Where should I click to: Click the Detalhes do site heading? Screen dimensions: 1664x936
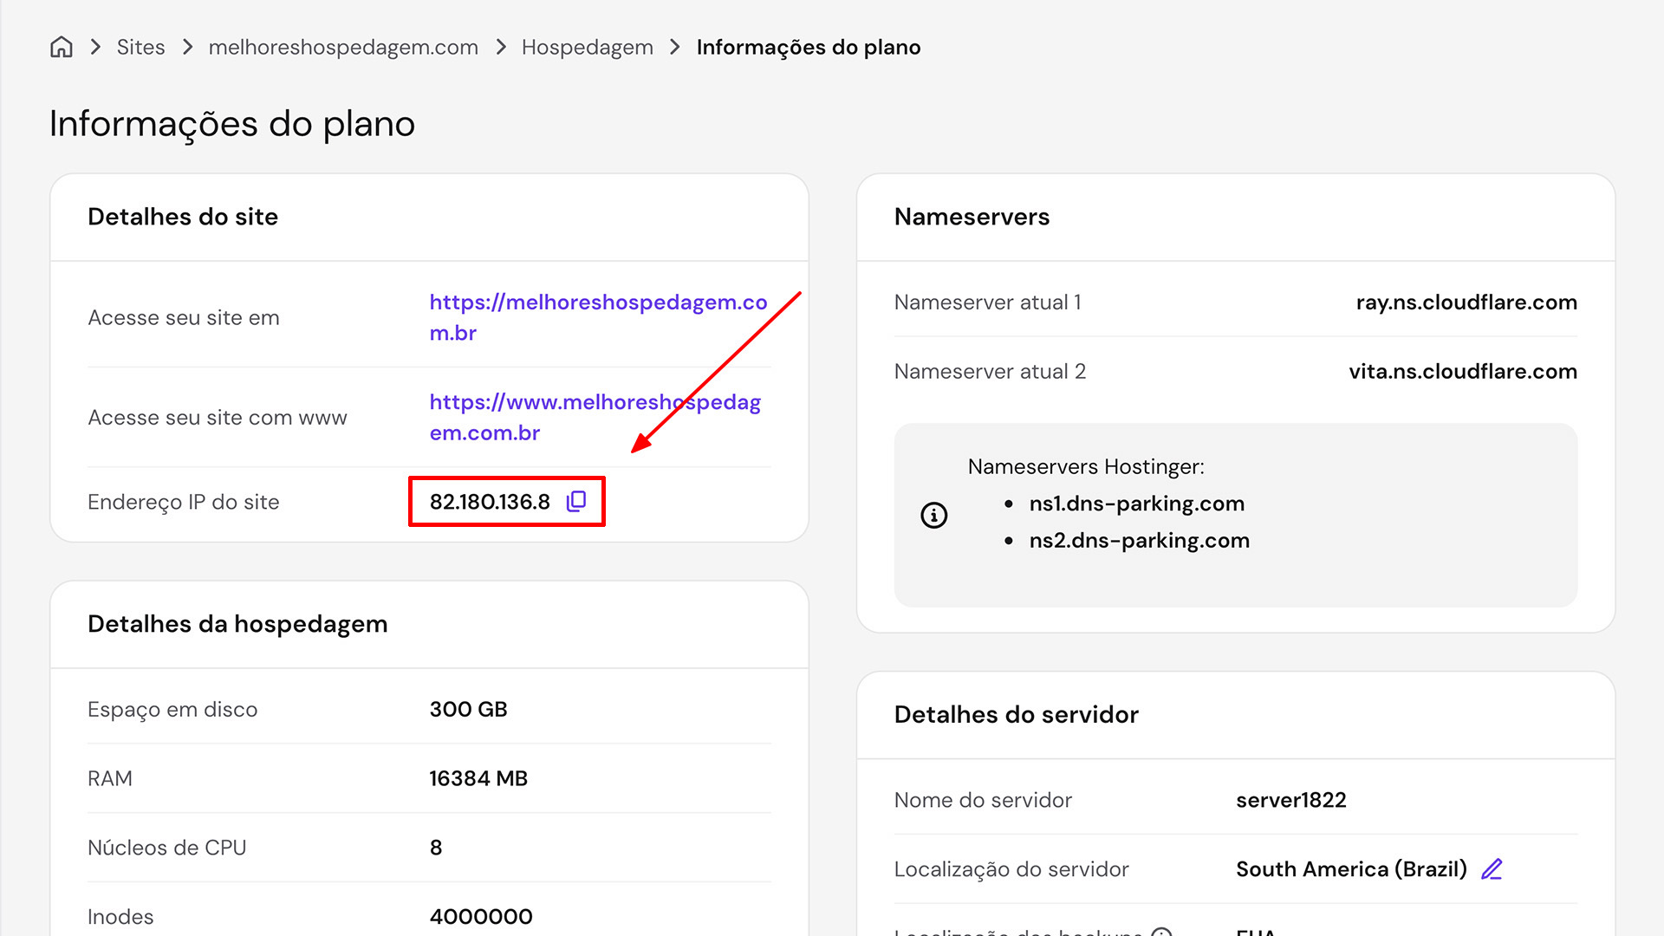click(x=183, y=217)
